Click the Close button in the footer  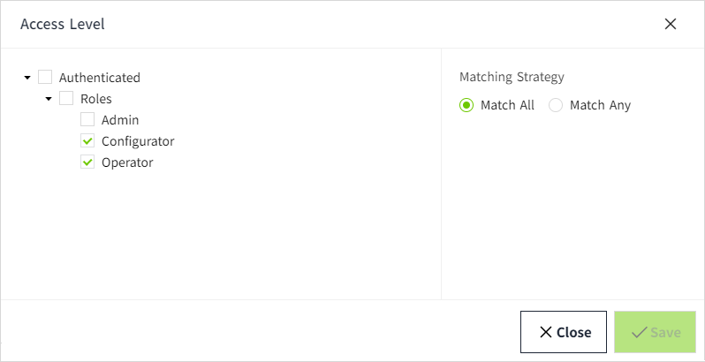click(563, 332)
